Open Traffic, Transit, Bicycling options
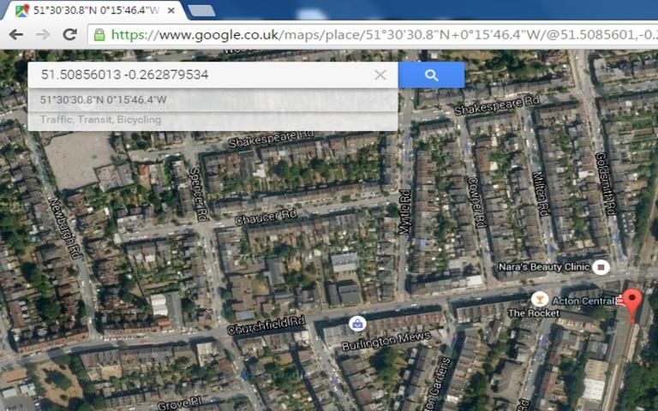 pyautogui.click(x=100, y=120)
